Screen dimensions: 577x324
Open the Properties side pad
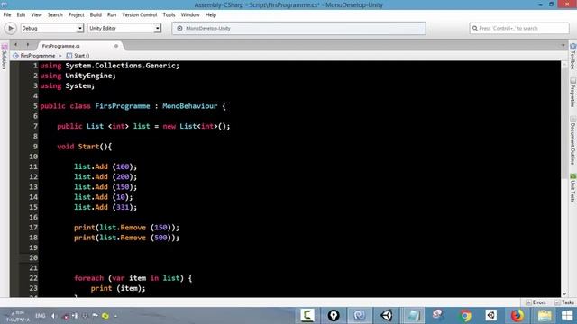(x=572, y=92)
